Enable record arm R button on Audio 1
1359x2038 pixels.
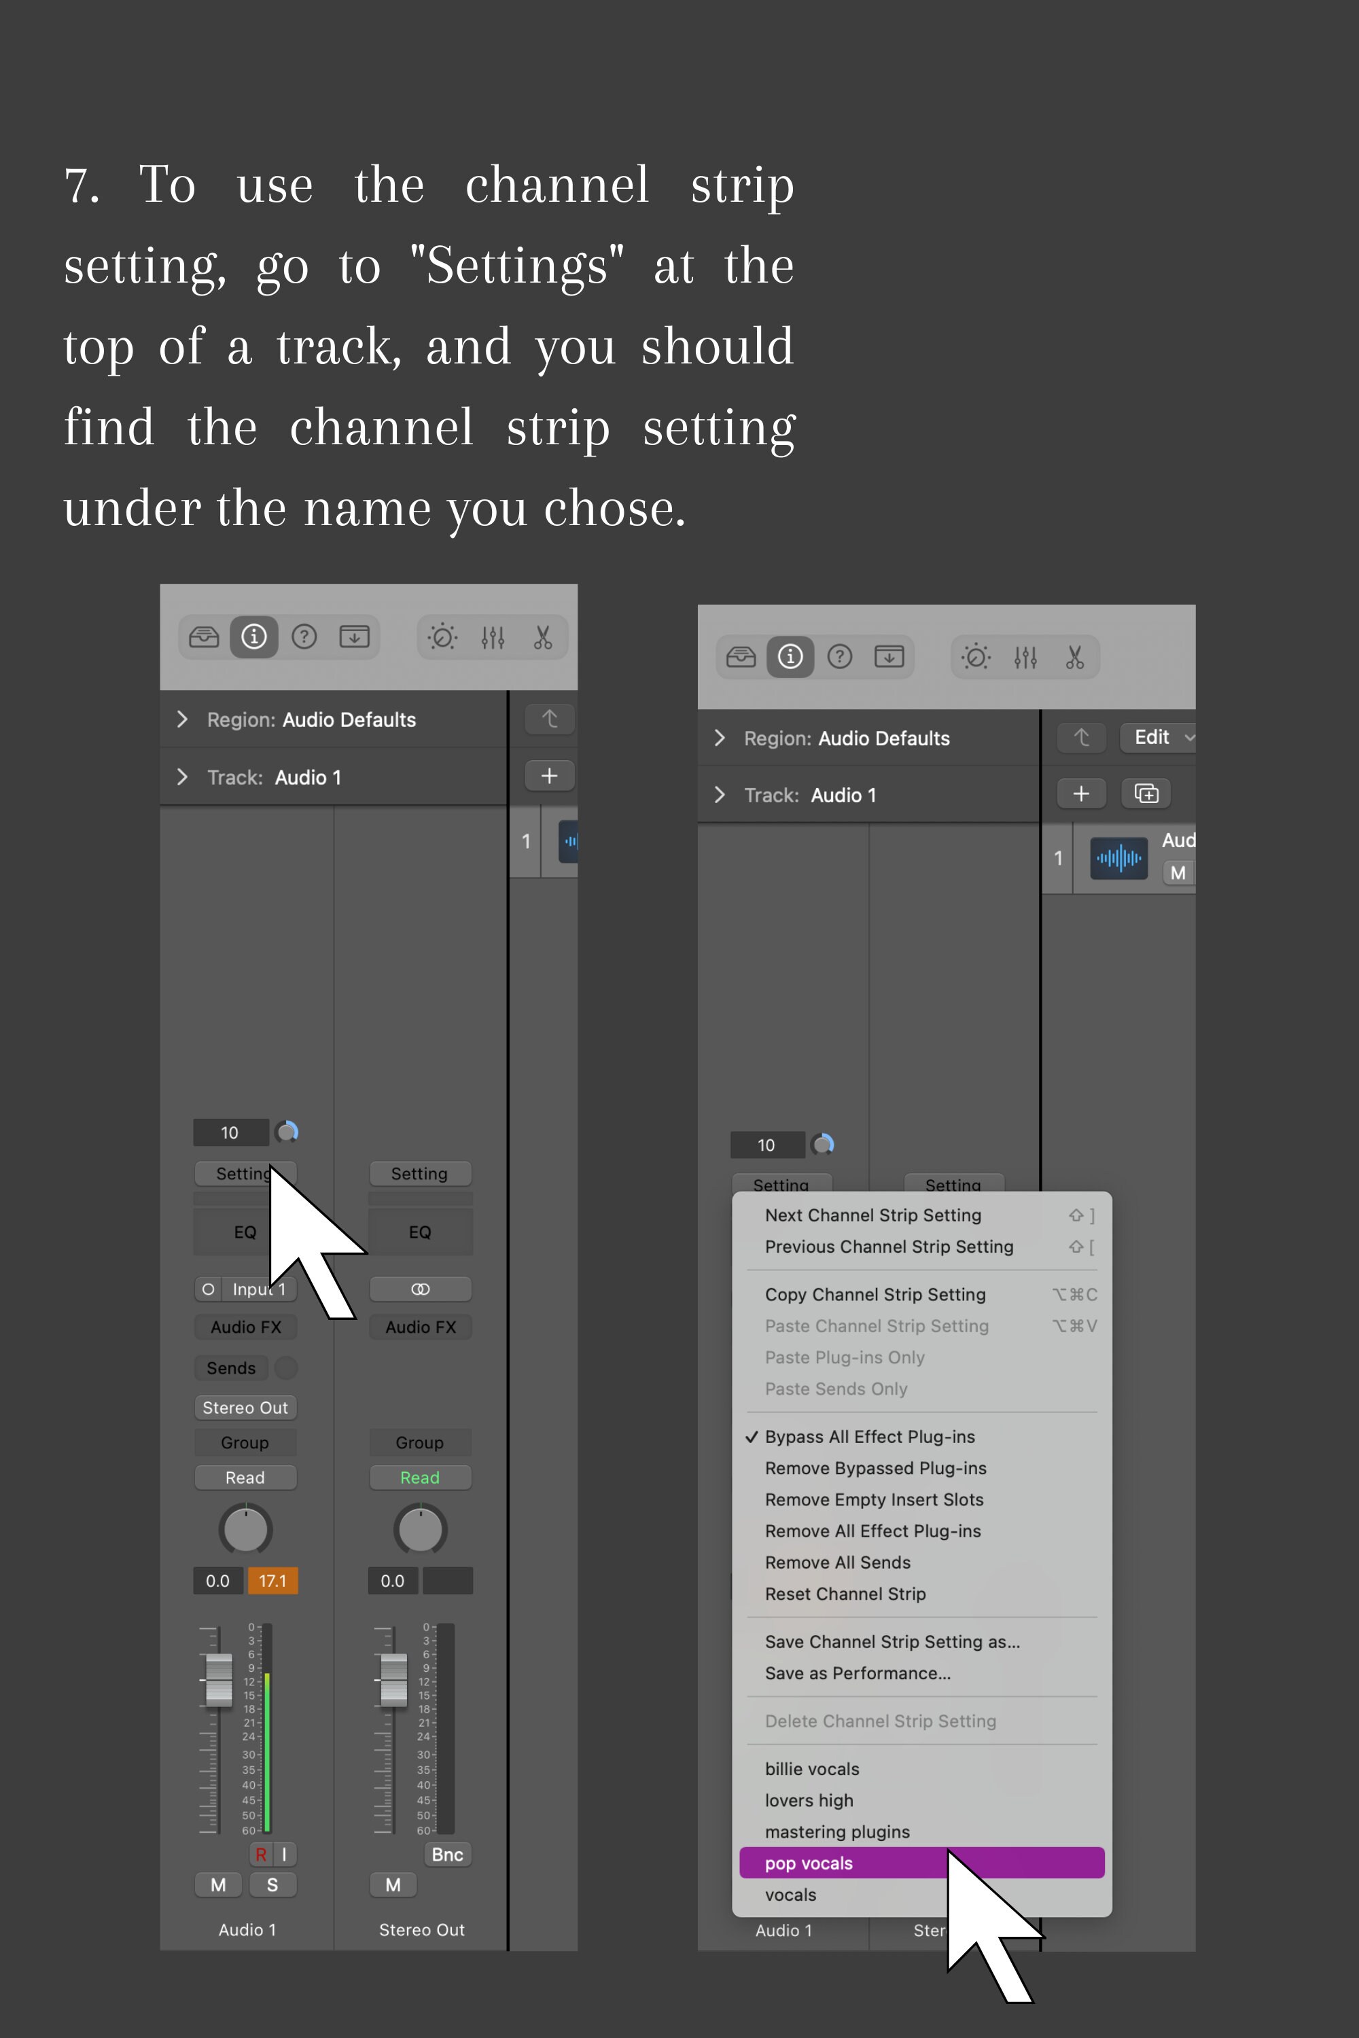[x=261, y=1853]
